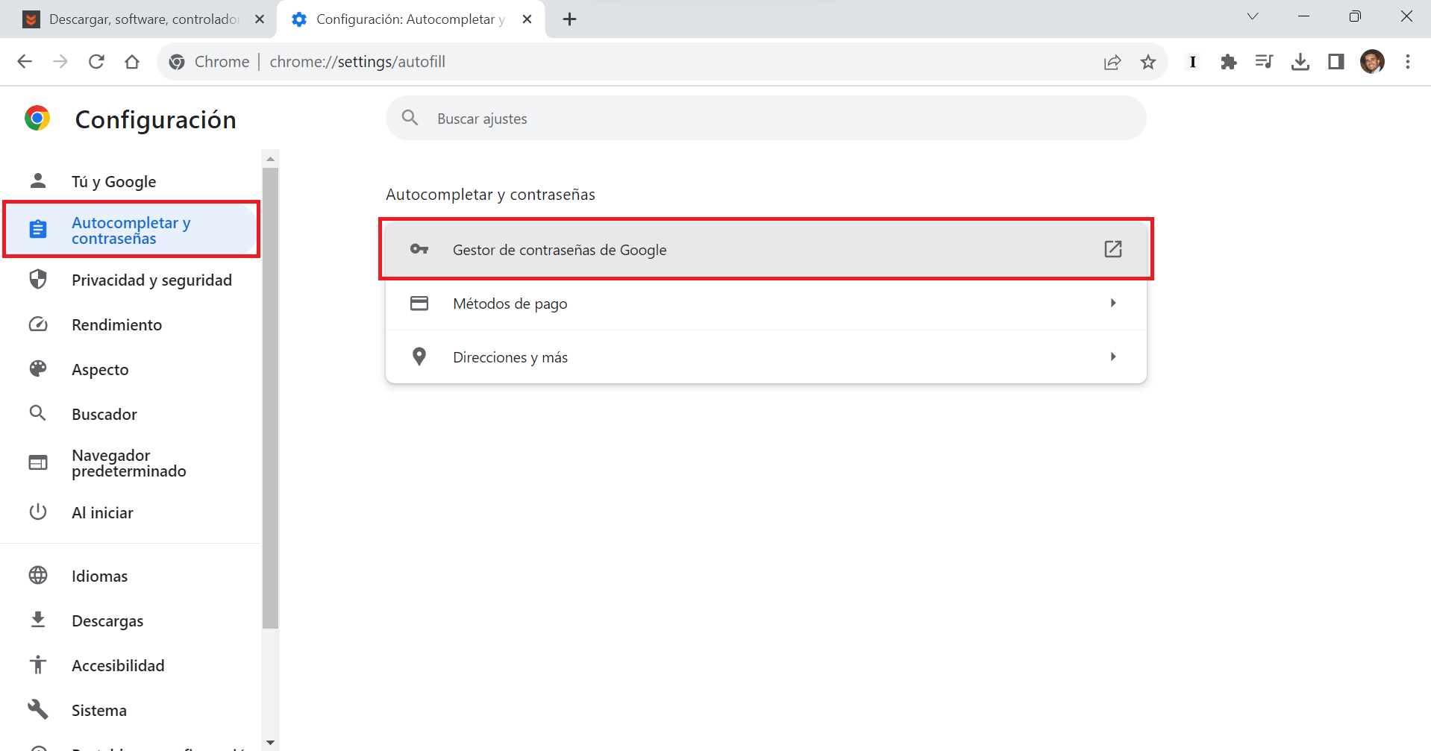
Task: Close the Descargar, software tab
Action: pyautogui.click(x=260, y=19)
